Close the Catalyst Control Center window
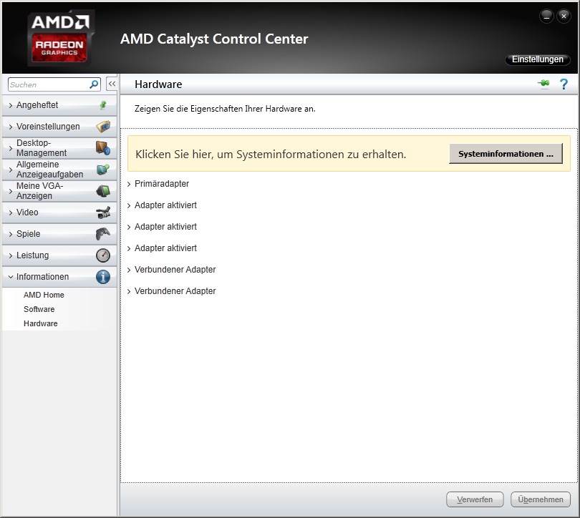This screenshot has width=580, height=518. tap(564, 16)
